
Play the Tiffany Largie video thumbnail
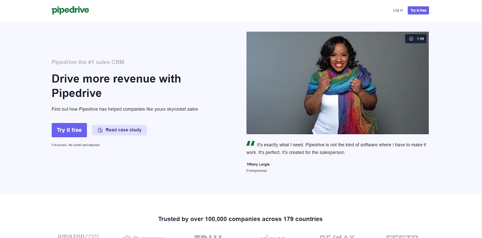point(337,83)
